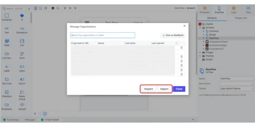Open the Debugger tab in bottom bar
Screen dimensions: 255x127
pyautogui.click(x=30, y=120)
